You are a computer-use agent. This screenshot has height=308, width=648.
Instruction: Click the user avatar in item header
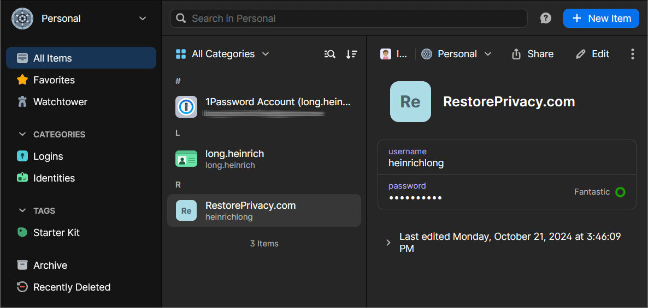tap(386, 54)
